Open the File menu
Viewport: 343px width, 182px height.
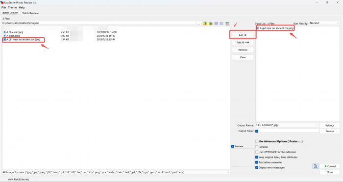pyautogui.click(x=4, y=7)
